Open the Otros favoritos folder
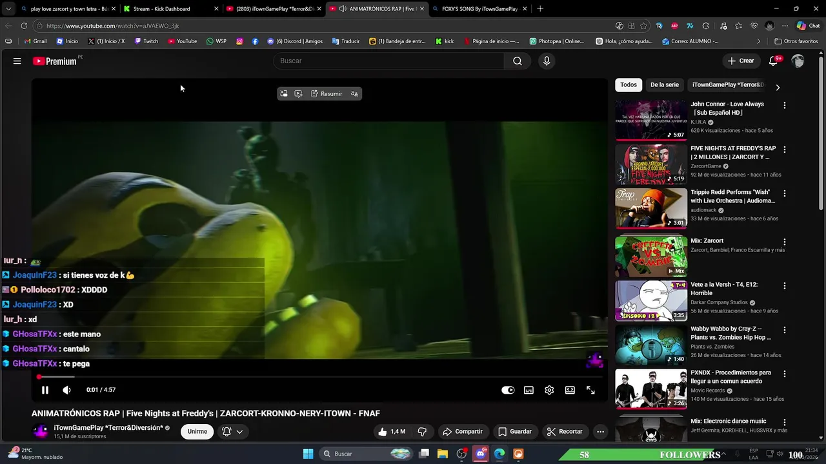 click(796, 41)
